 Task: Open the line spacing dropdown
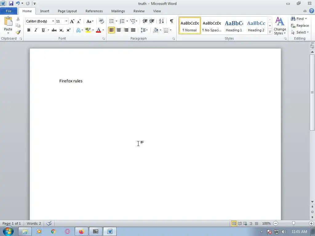144,30
